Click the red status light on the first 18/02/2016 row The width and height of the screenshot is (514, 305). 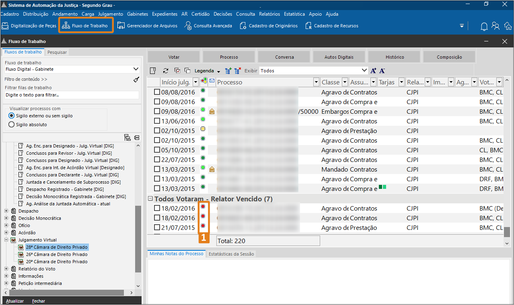pos(203,207)
